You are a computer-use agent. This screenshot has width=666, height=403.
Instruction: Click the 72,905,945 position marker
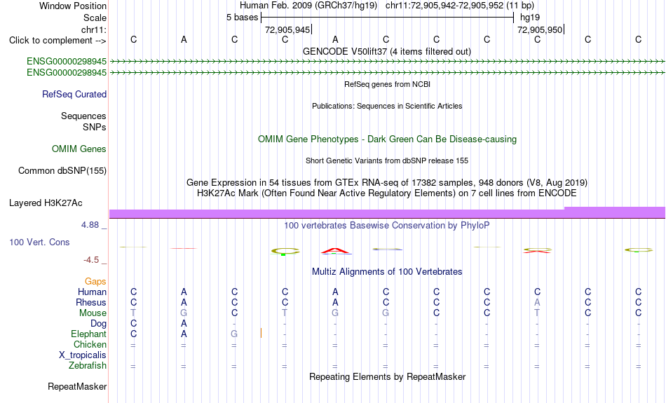(x=288, y=29)
